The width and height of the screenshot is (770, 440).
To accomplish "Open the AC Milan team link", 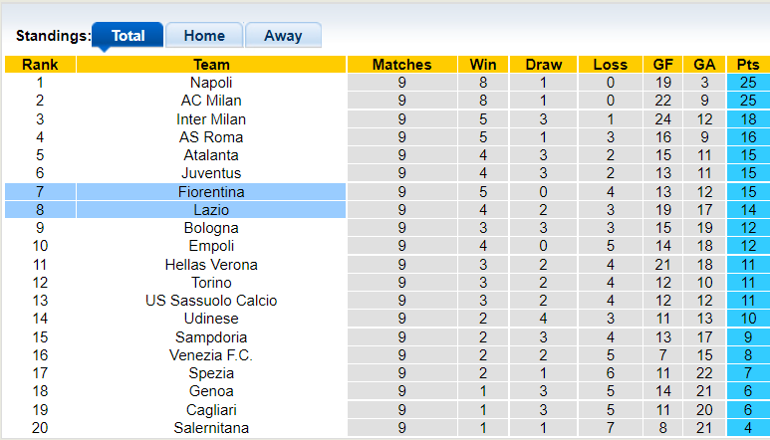I will 211,101.
